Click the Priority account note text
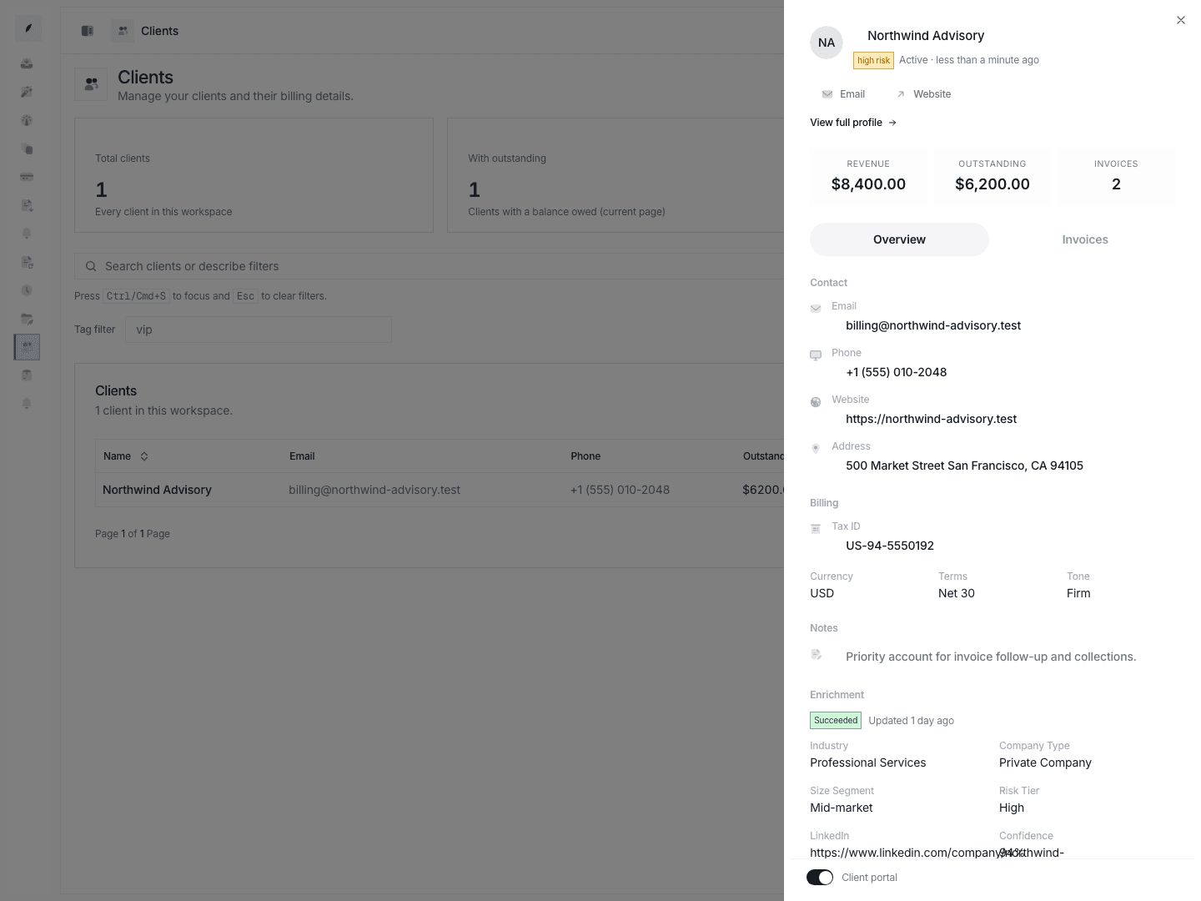Screen dimensions: 1201x901 pos(991,657)
